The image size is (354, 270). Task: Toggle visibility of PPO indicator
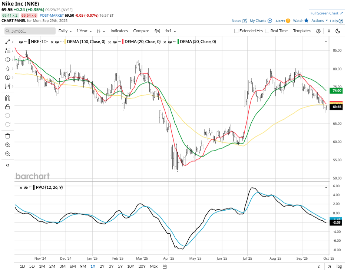coord(26,188)
